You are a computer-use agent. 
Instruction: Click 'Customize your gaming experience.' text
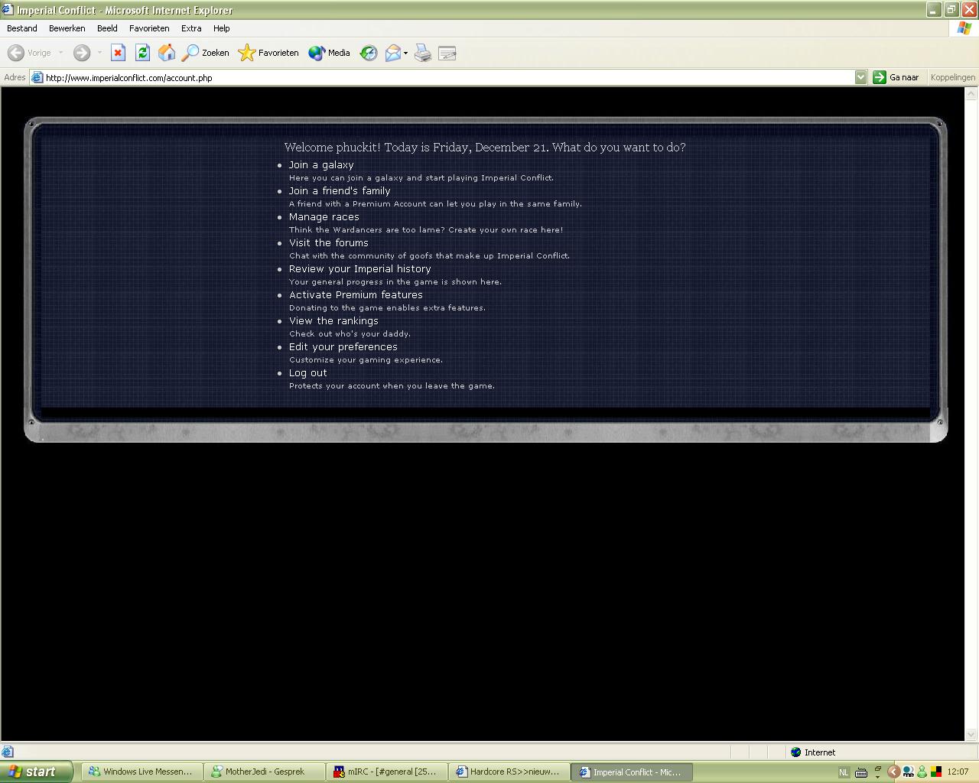[366, 360]
